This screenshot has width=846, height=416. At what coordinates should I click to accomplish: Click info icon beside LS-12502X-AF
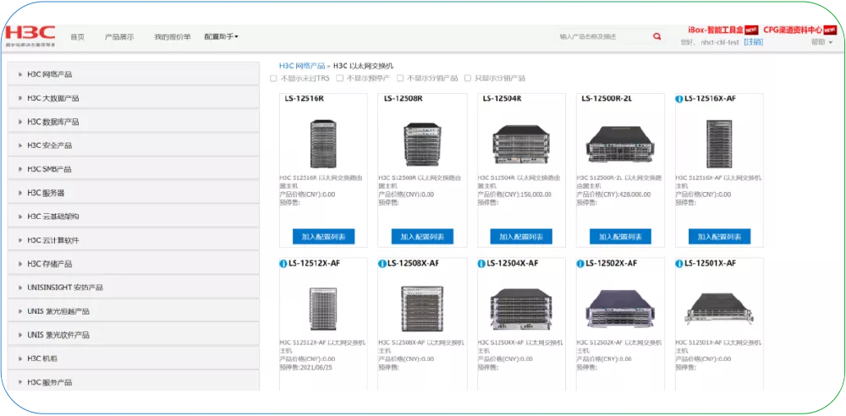(580, 263)
